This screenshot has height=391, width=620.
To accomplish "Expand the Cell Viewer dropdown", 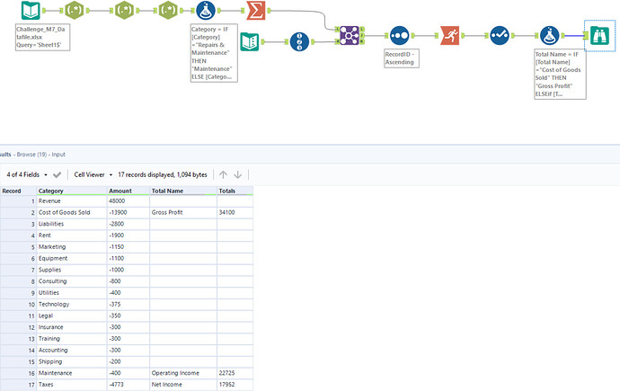I will click(93, 174).
